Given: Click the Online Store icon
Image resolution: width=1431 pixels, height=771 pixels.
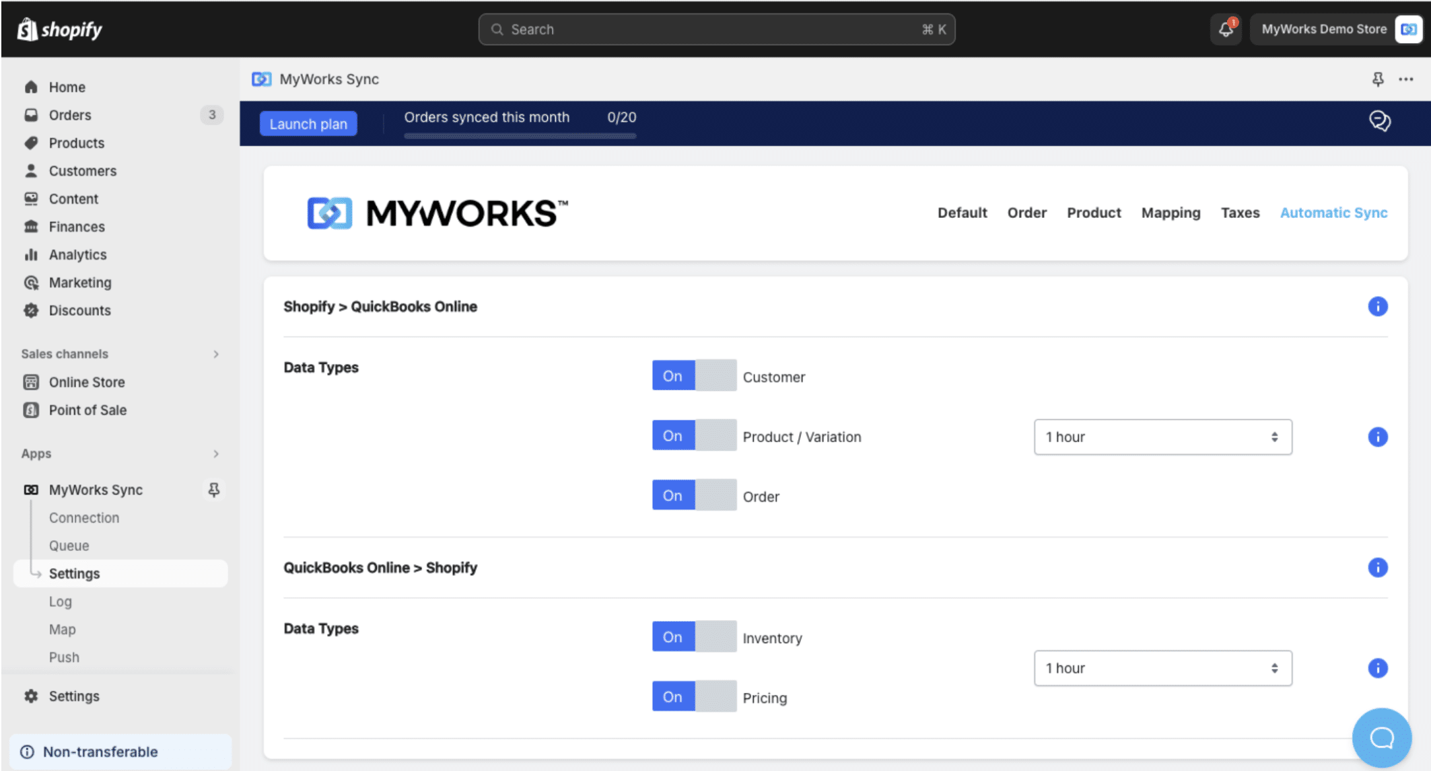Looking at the screenshot, I should tap(31, 382).
